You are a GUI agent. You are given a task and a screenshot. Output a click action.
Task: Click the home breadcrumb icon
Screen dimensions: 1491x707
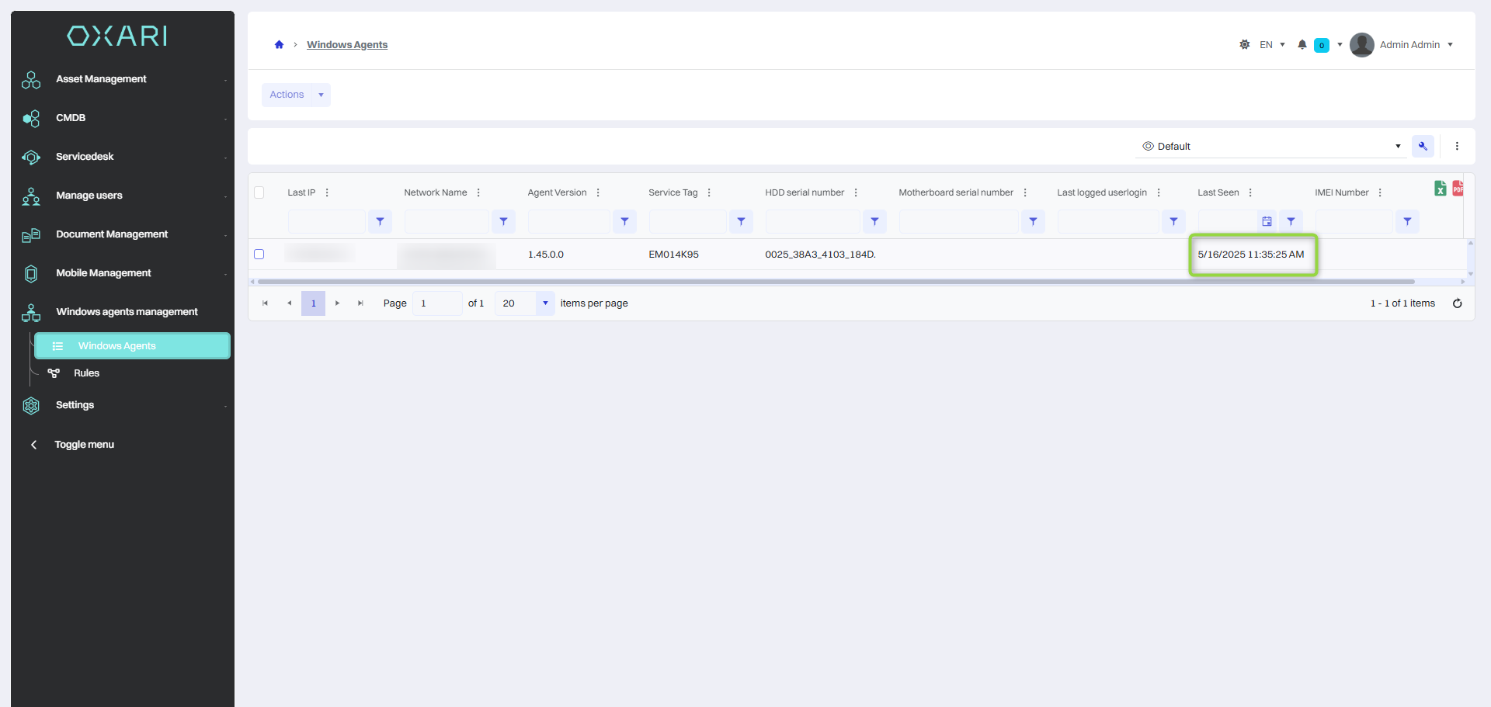[279, 45]
